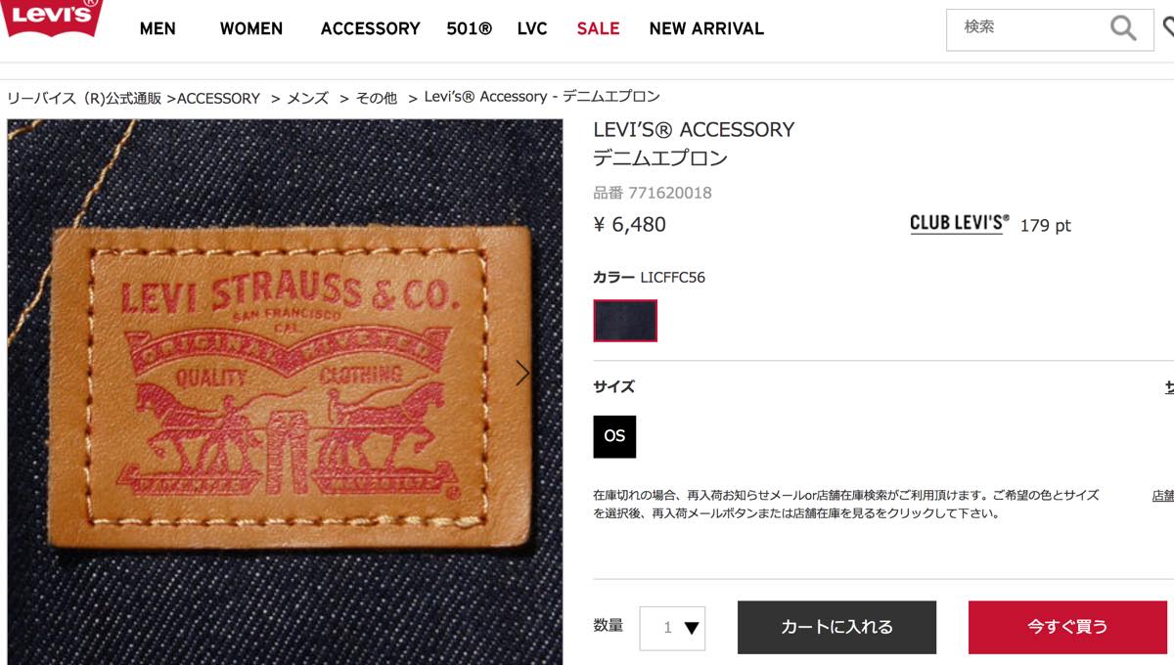Click the magnifying glass search icon
1174x665 pixels.
pos(1123,28)
